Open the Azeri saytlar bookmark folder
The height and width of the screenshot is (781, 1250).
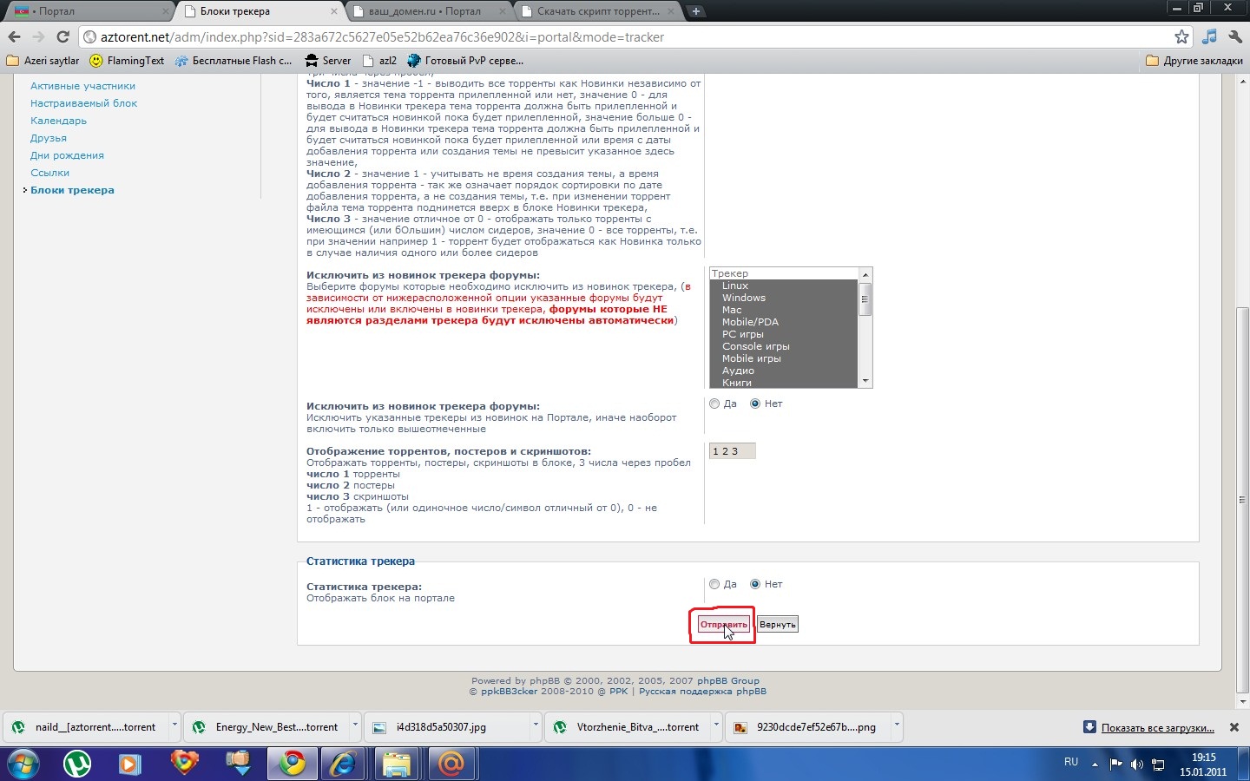pyautogui.click(x=43, y=61)
